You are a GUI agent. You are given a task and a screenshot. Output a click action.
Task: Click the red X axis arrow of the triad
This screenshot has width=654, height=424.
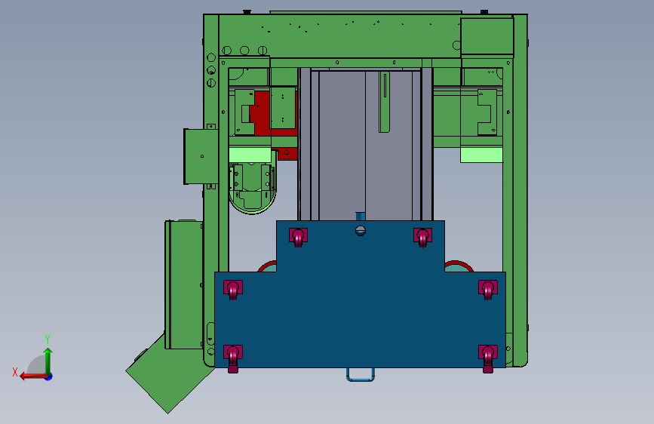(x=32, y=376)
